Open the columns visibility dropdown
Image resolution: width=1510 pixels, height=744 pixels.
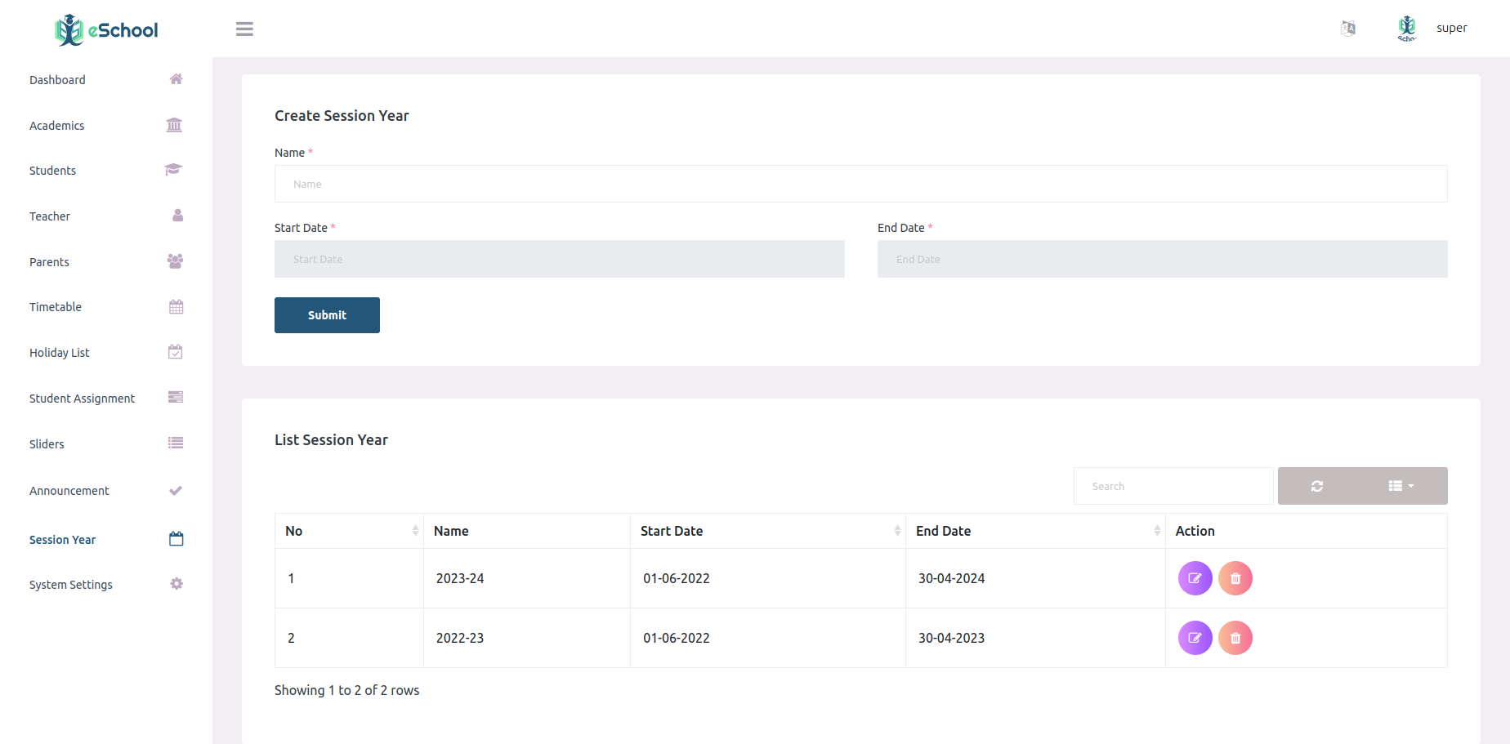[x=1401, y=486]
